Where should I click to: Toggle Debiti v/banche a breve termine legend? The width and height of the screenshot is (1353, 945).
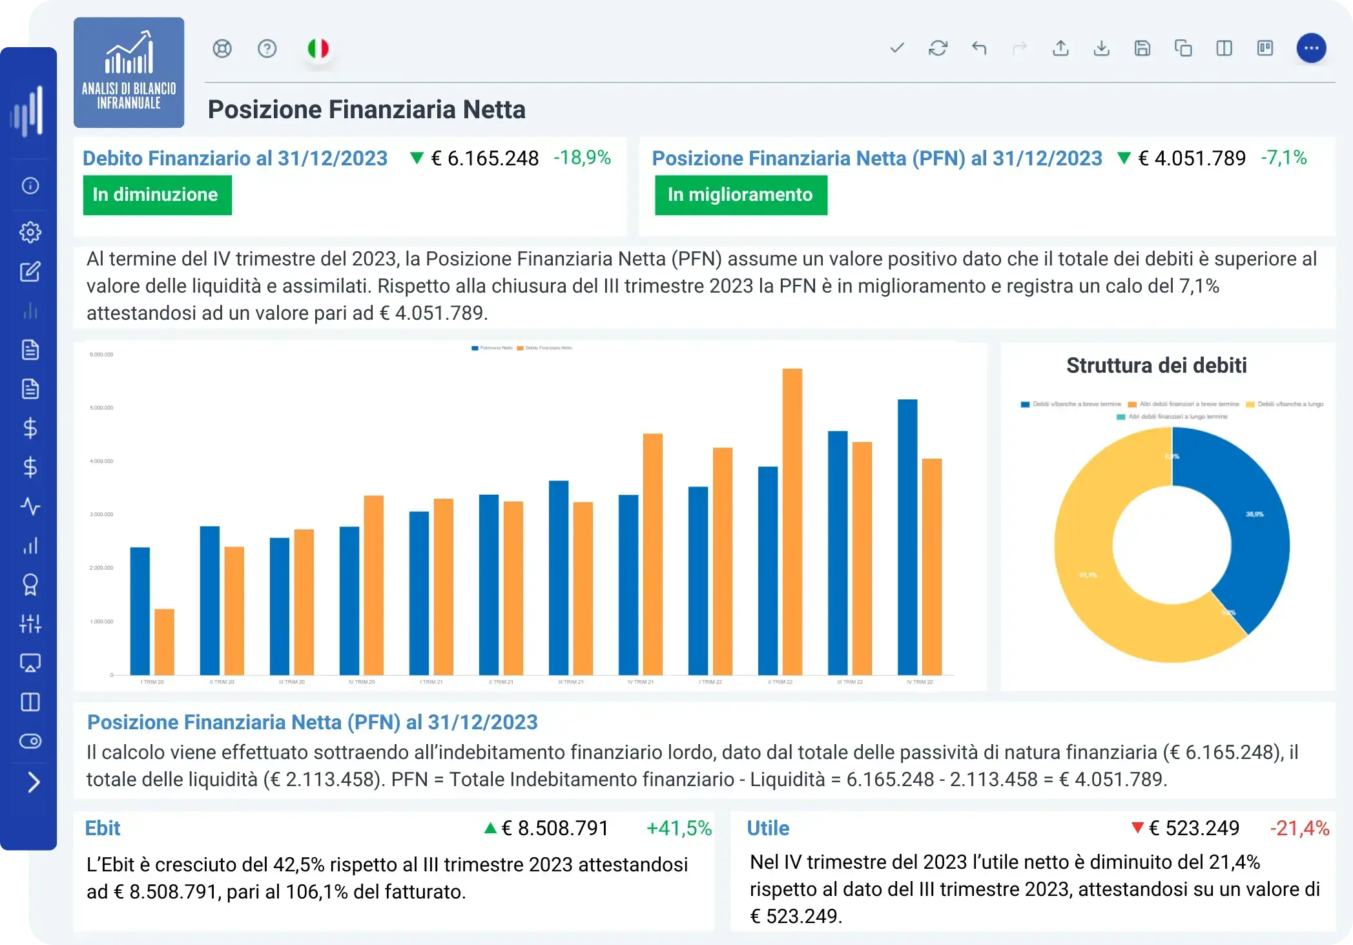click(1071, 404)
